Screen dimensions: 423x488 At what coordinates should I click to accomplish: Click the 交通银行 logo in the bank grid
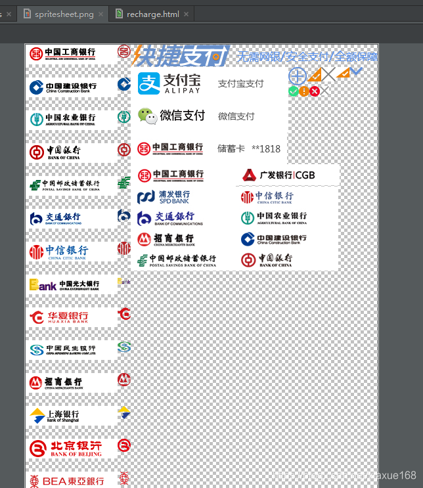pos(170,218)
